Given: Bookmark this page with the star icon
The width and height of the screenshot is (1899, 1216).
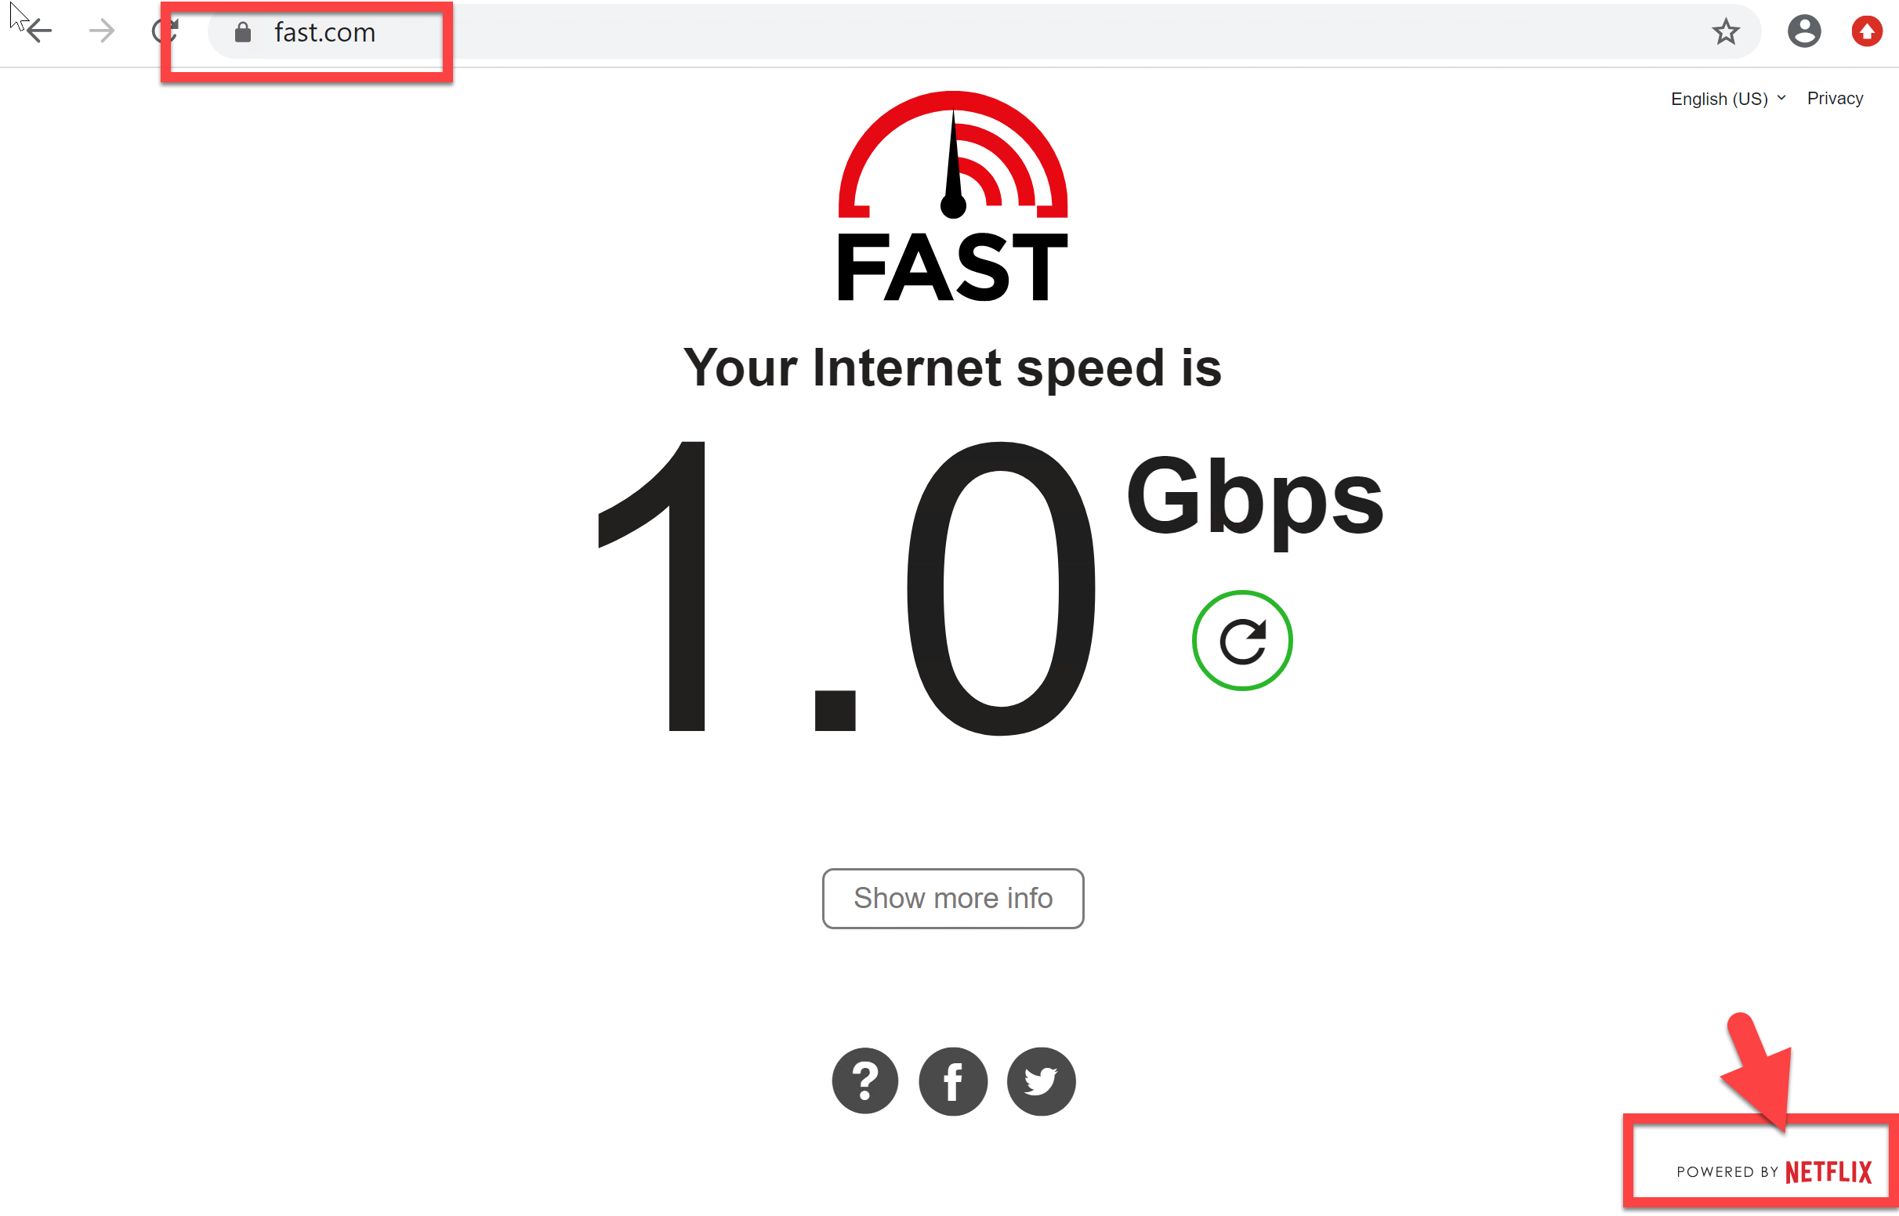Looking at the screenshot, I should click(1725, 31).
